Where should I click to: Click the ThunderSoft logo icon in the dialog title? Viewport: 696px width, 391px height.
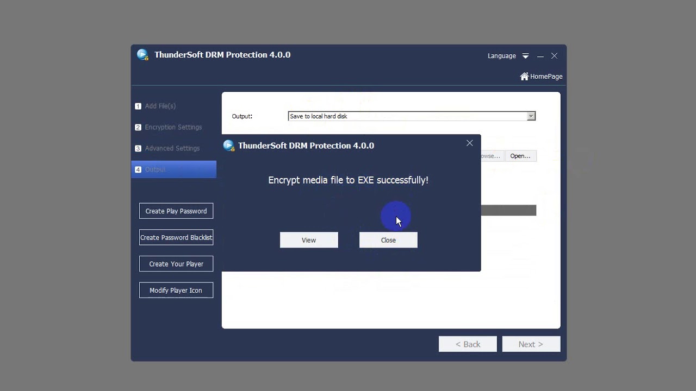pyautogui.click(x=229, y=146)
